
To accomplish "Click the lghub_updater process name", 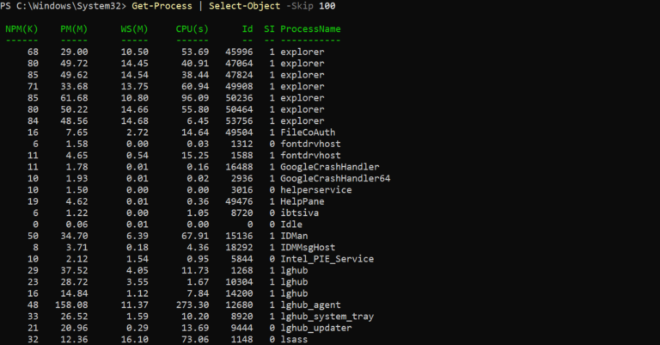I will 318,328.
